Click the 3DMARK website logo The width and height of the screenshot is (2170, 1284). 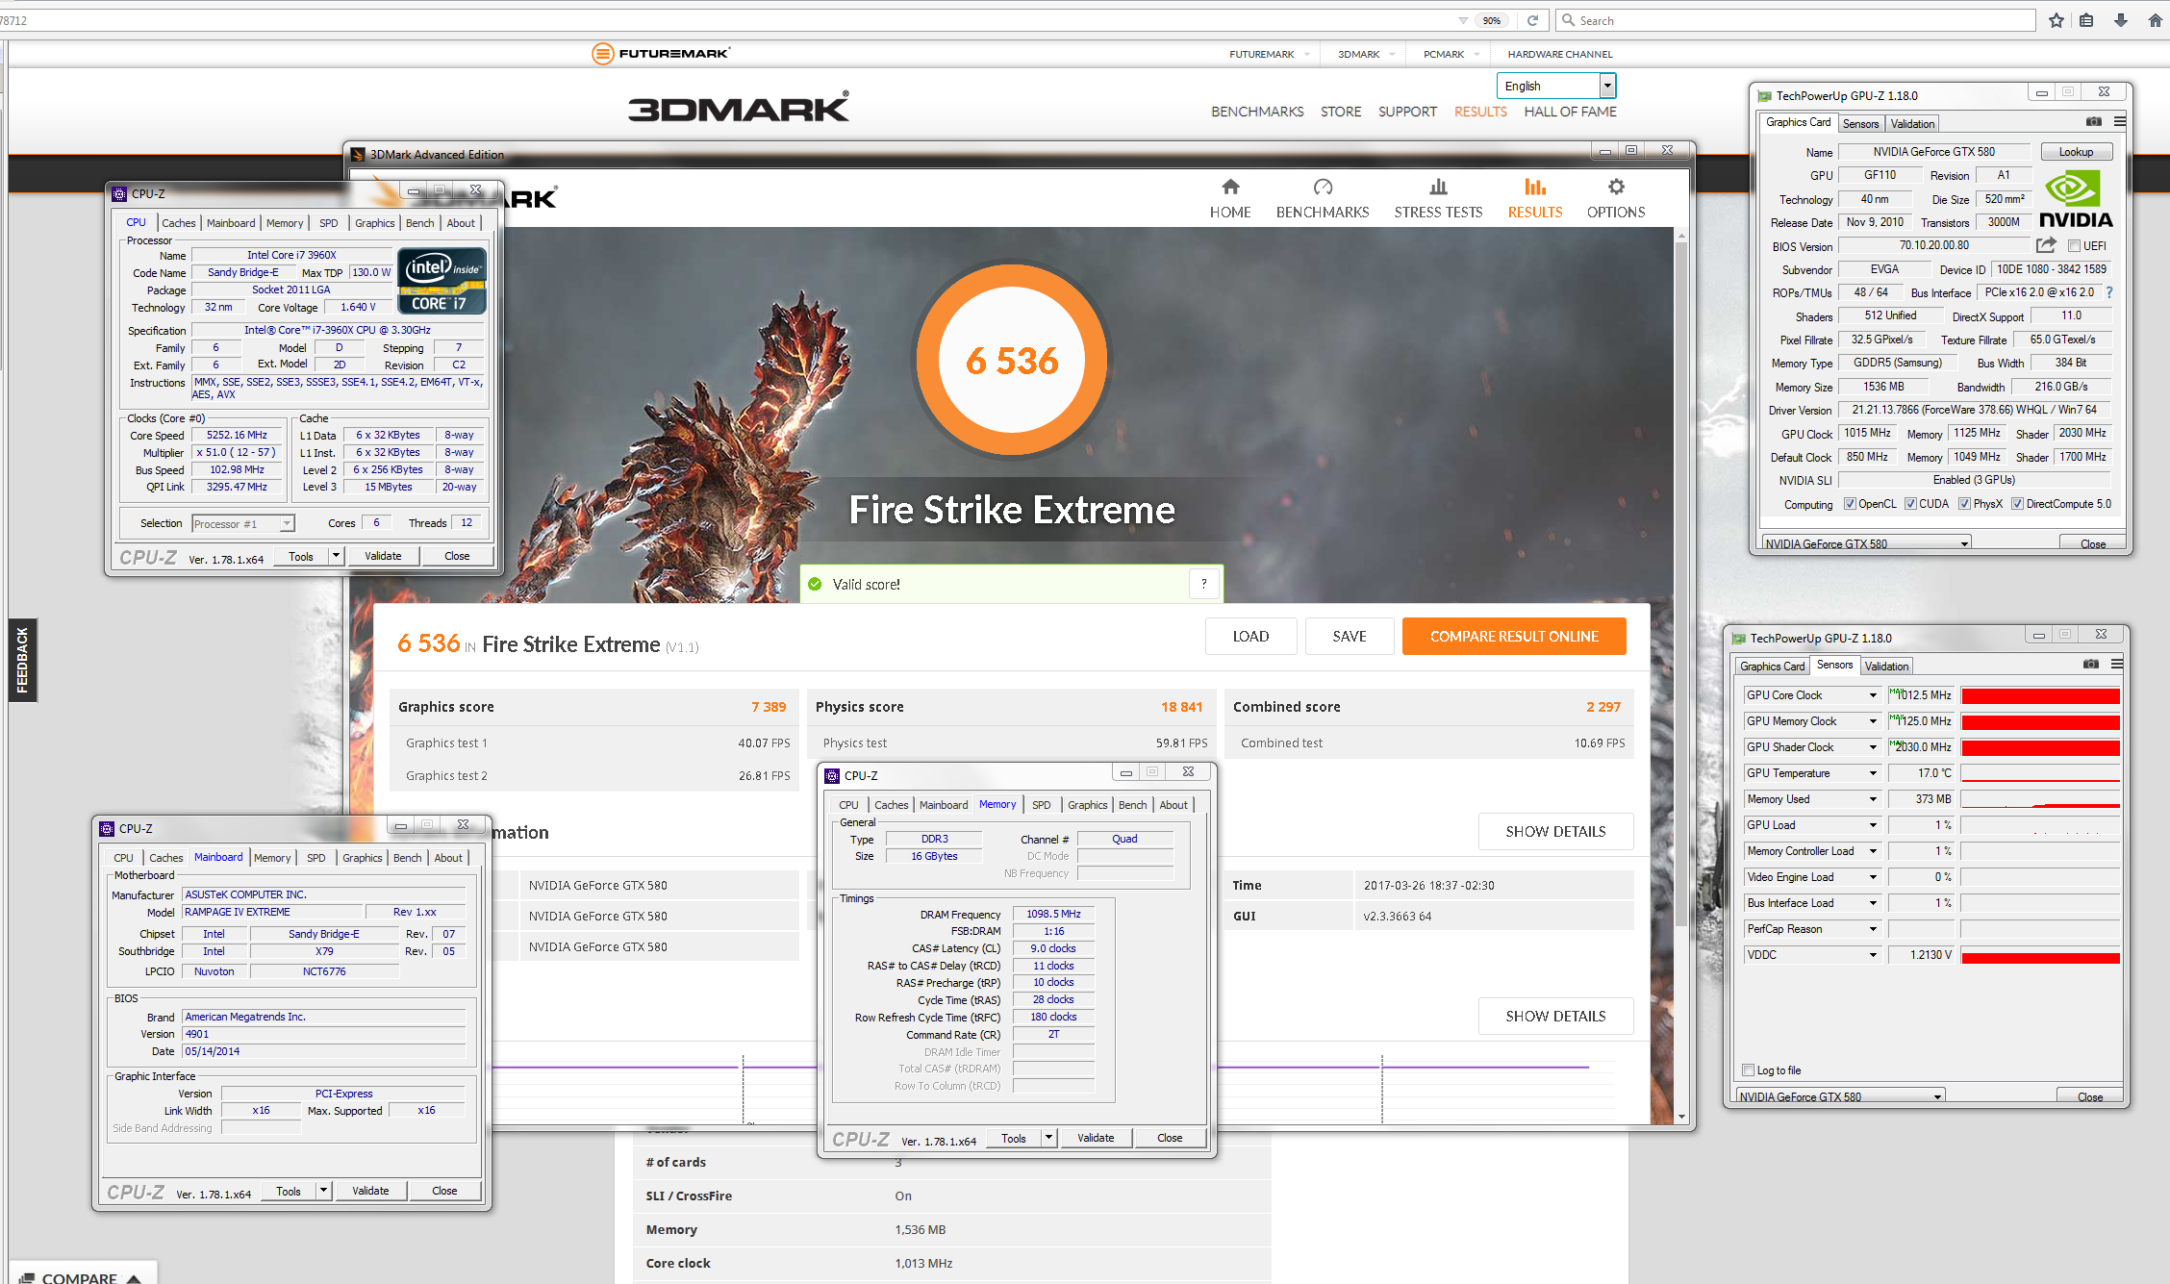pyautogui.click(x=739, y=107)
